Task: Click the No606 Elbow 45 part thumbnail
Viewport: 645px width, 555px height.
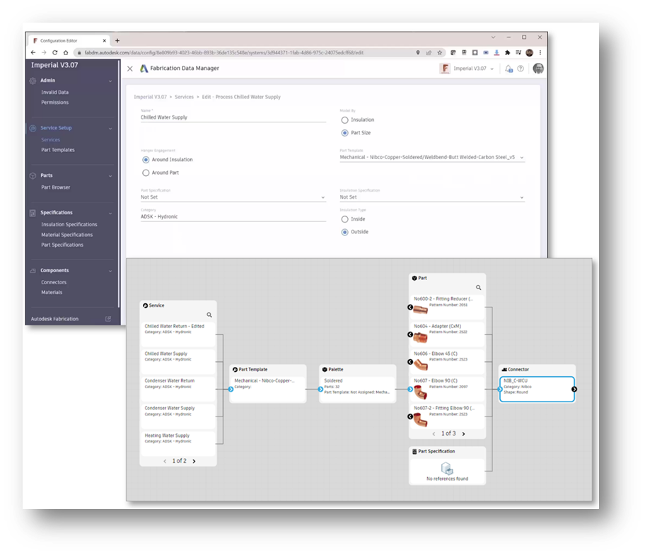Action: coord(420,364)
